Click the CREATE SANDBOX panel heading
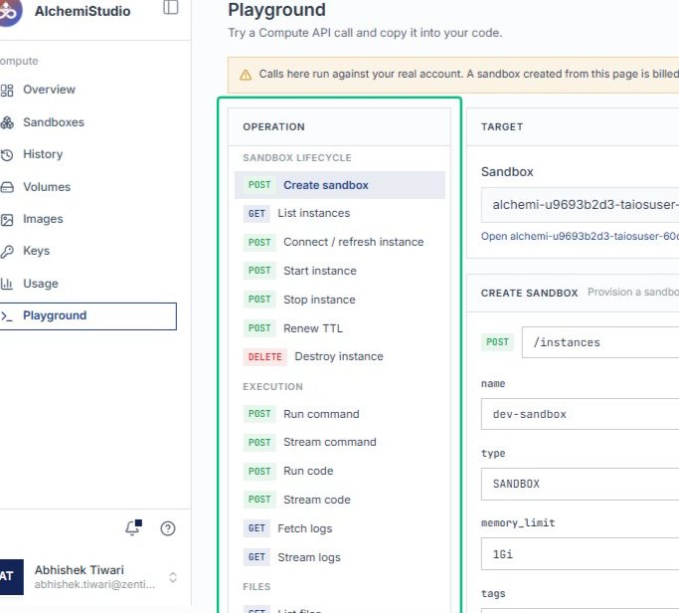This screenshot has width=679, height=613. pyautogui.click(x=529, y=293)
